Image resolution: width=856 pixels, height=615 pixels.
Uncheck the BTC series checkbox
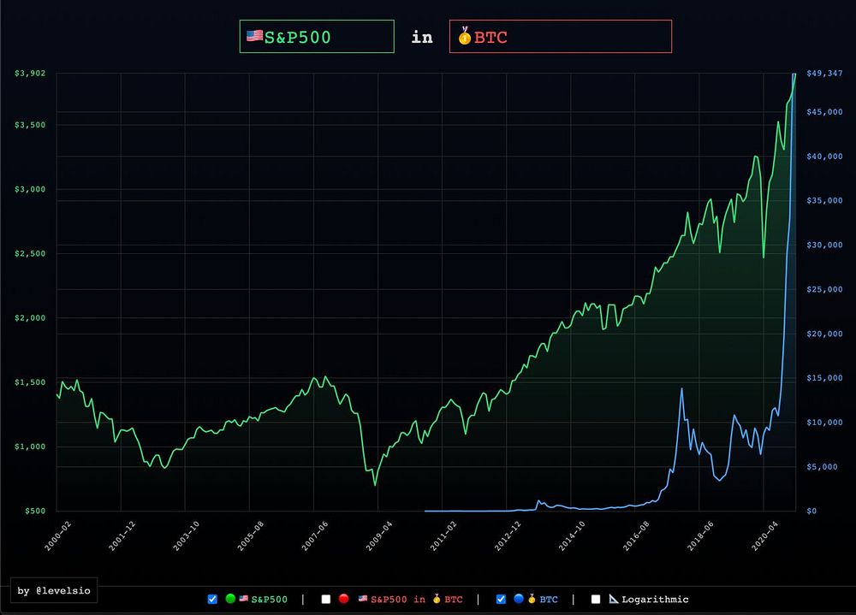(501, 599)
